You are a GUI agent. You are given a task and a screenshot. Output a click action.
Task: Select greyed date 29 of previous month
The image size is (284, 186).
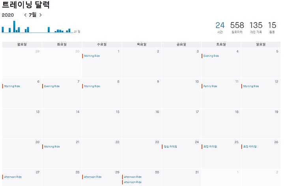point(37,51)
